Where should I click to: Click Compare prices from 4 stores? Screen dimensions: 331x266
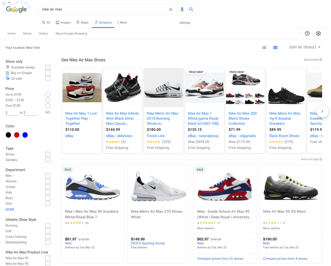285,259
